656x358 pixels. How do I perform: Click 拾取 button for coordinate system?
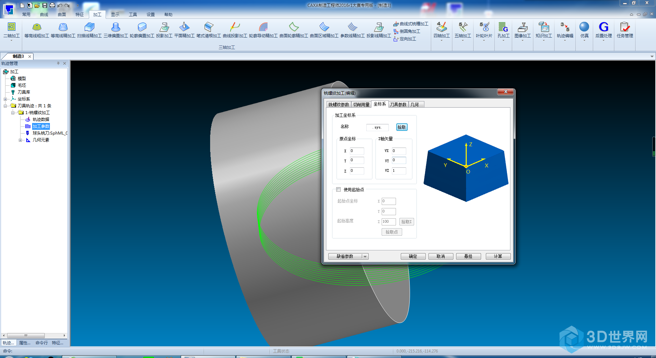402,127
